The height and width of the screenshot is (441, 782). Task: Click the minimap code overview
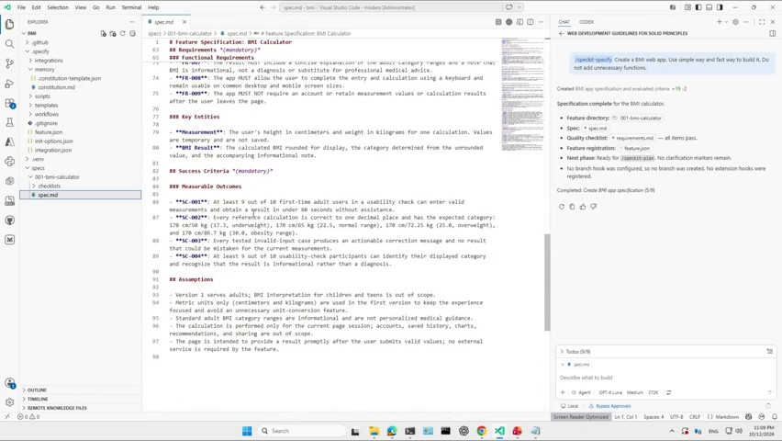click(x=521, y=95)
